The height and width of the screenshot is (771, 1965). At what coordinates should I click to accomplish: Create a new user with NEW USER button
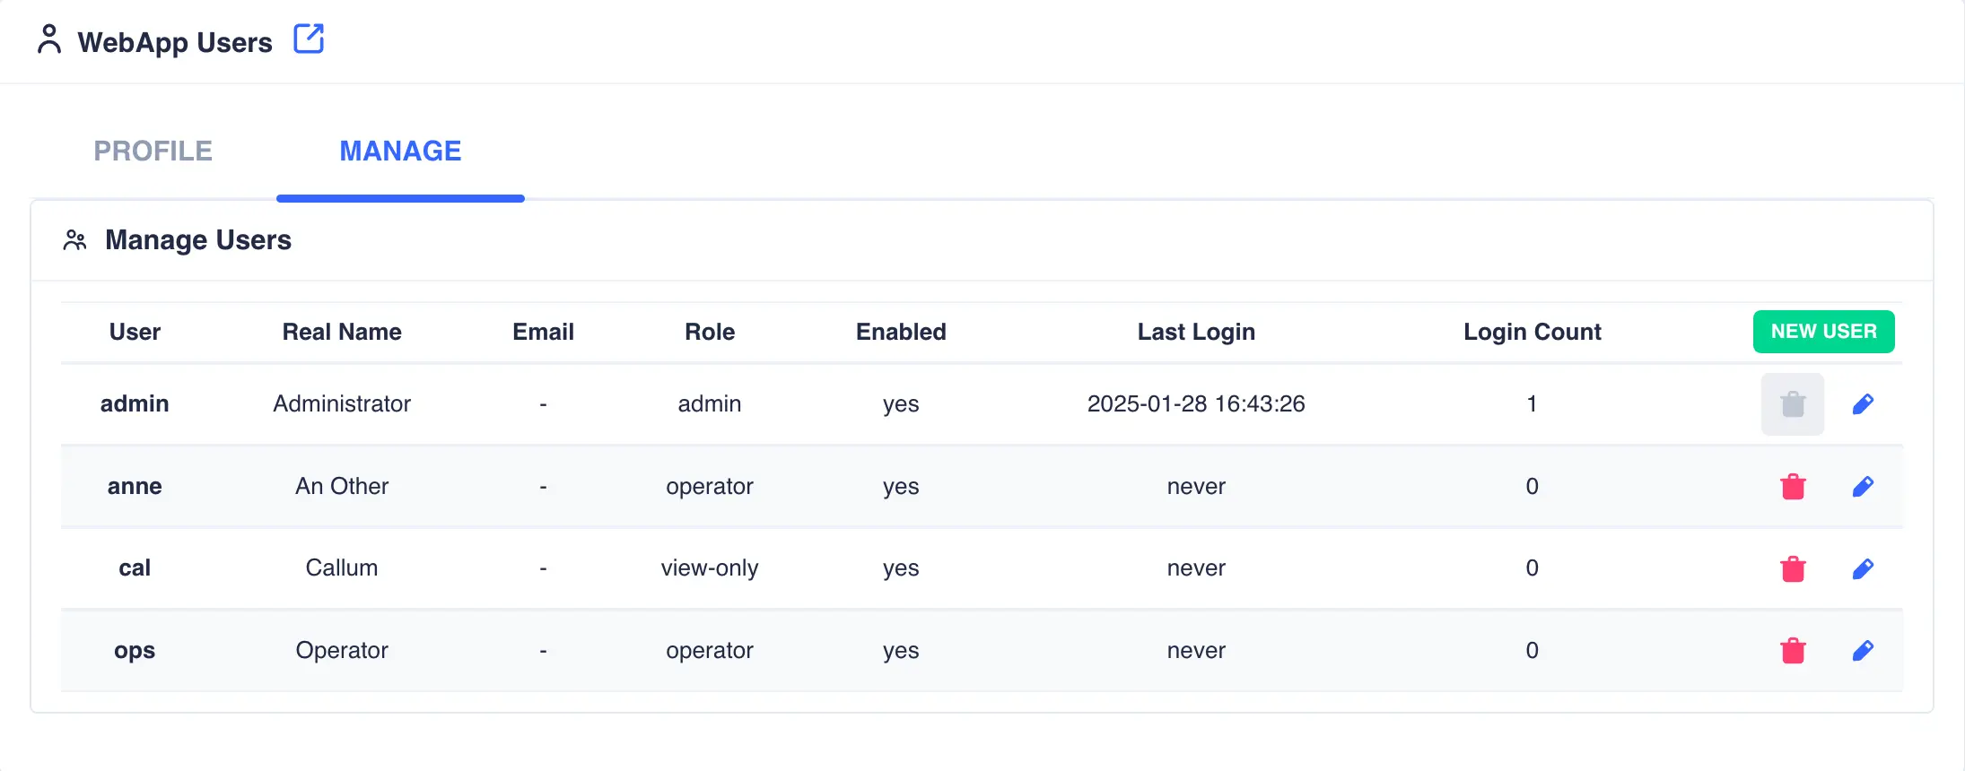[x=1823, y=331]
